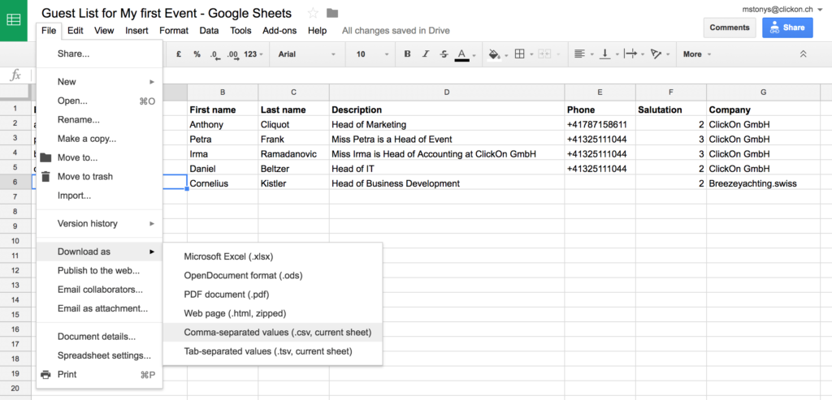Click the Comments button
The width and height of the screenshot is (832, 400).
click(x=729, y=28)
